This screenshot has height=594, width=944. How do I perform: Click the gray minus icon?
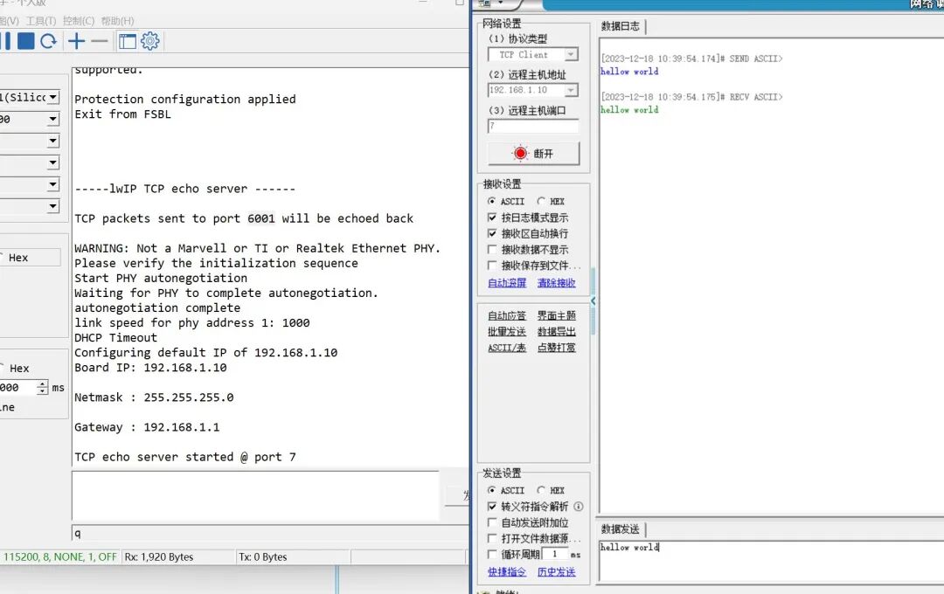[100, 41]
